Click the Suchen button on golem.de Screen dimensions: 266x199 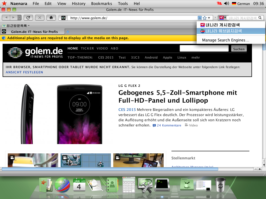(239, 49)
